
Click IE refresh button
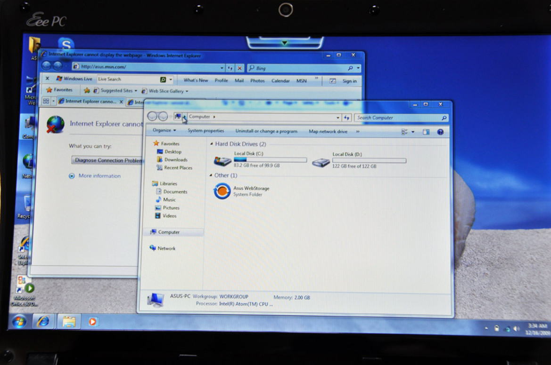230,68
